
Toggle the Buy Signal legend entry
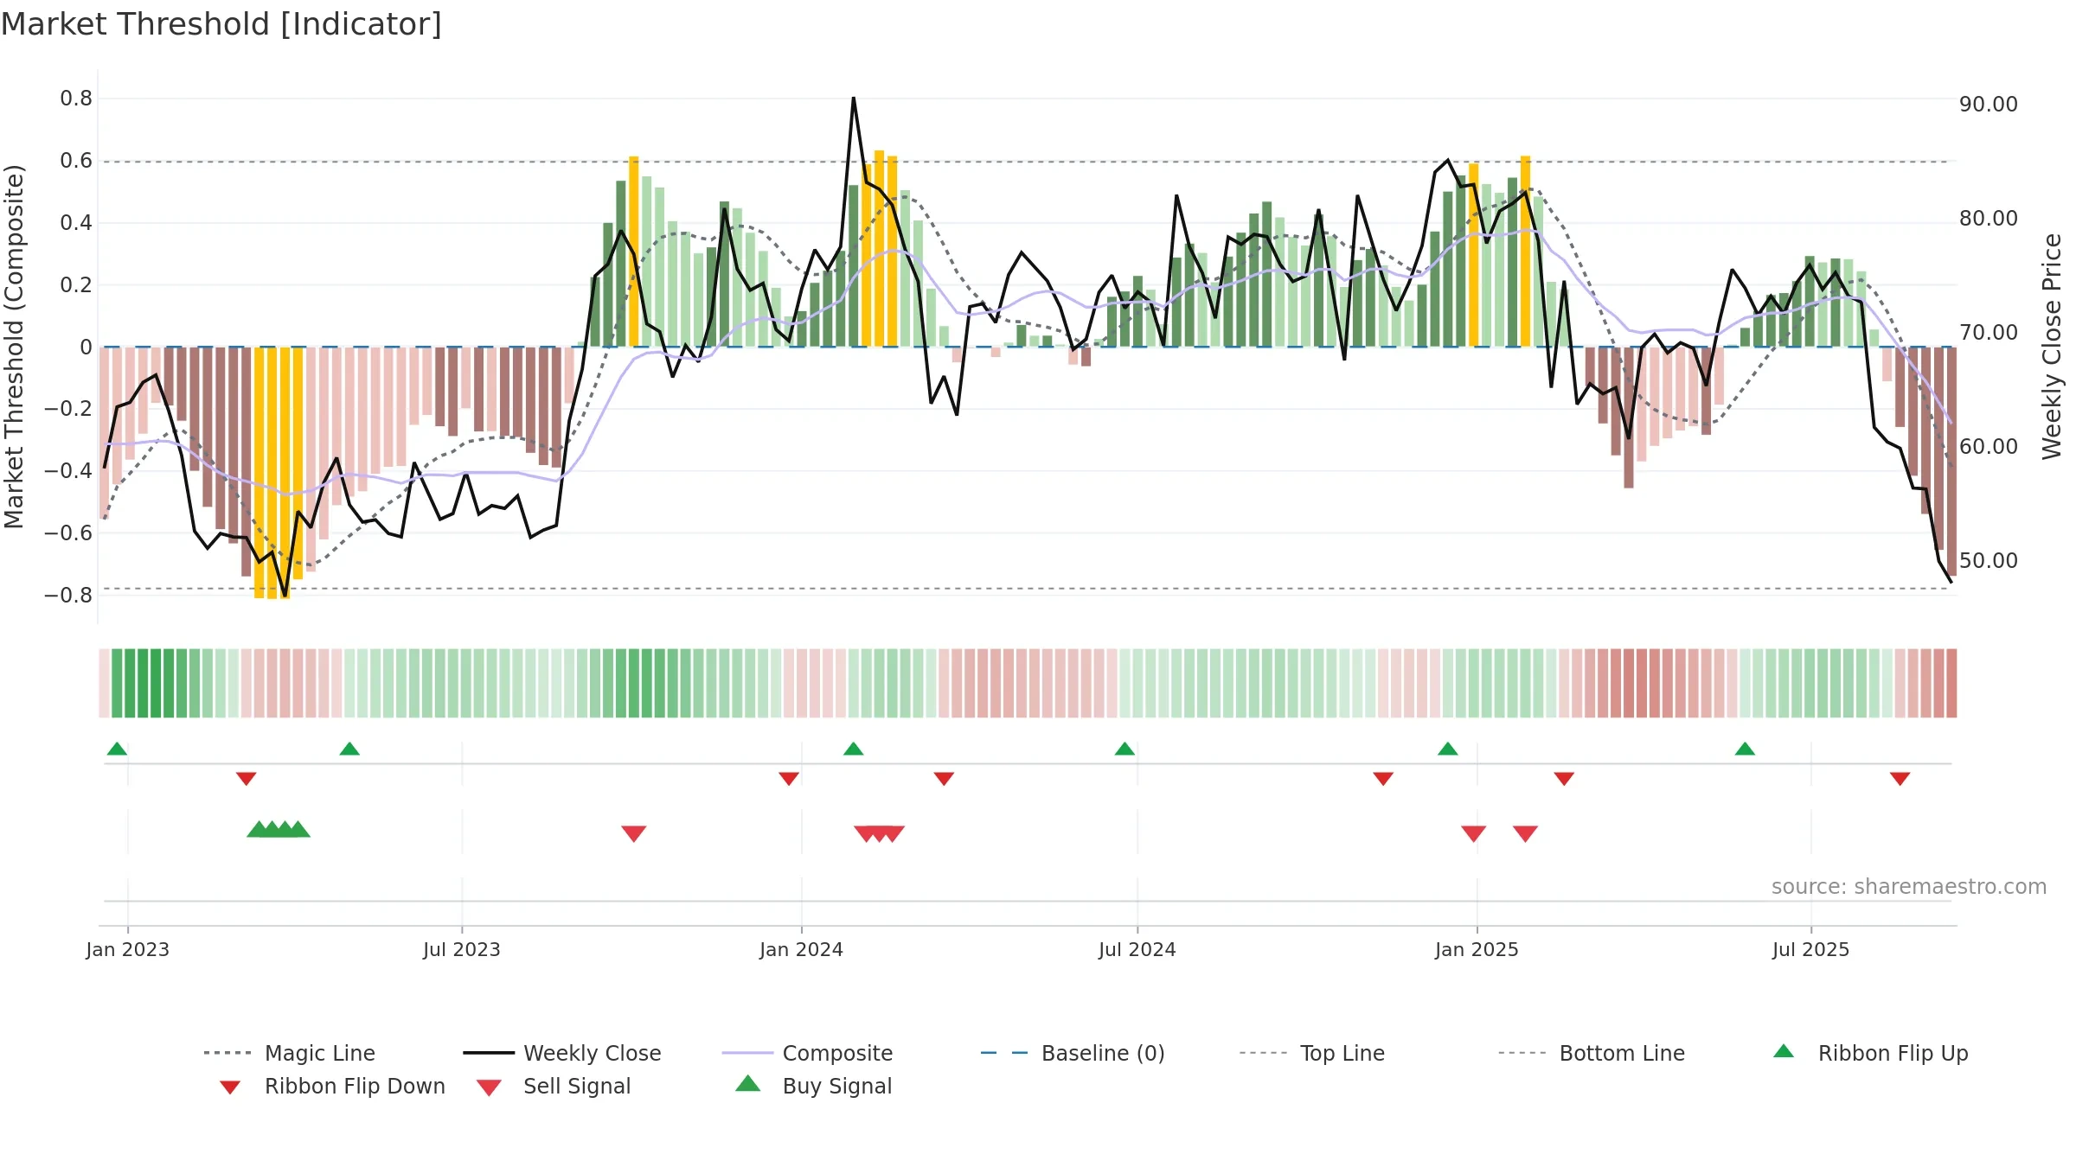(x=813, y=1086)
